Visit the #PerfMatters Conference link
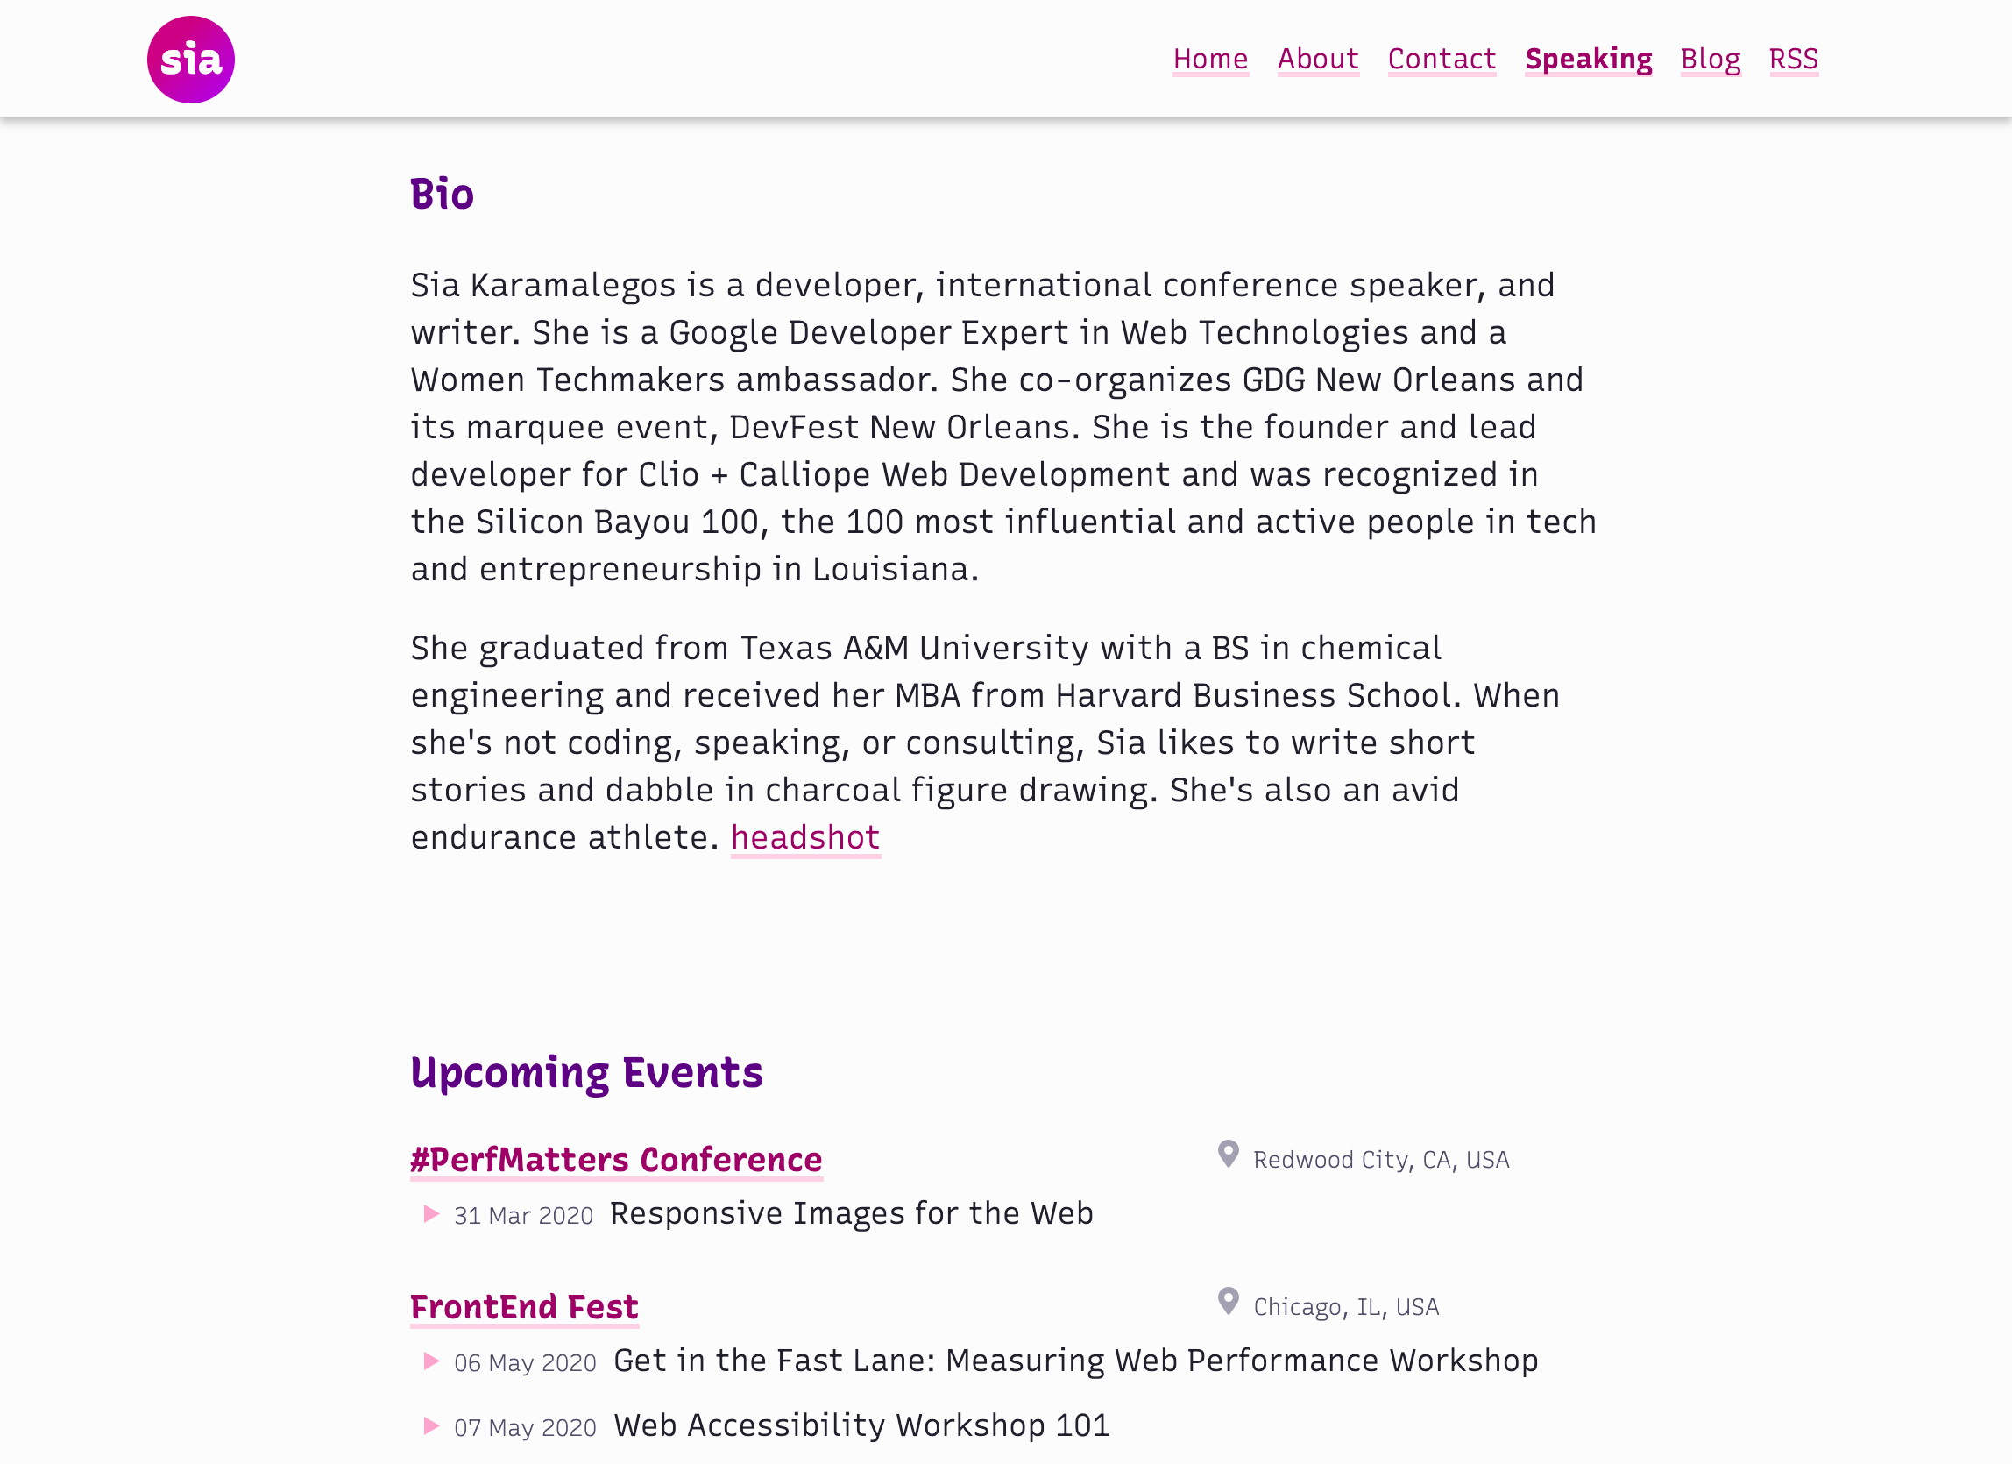The image size is (2012, 1464). [616, 1160]
